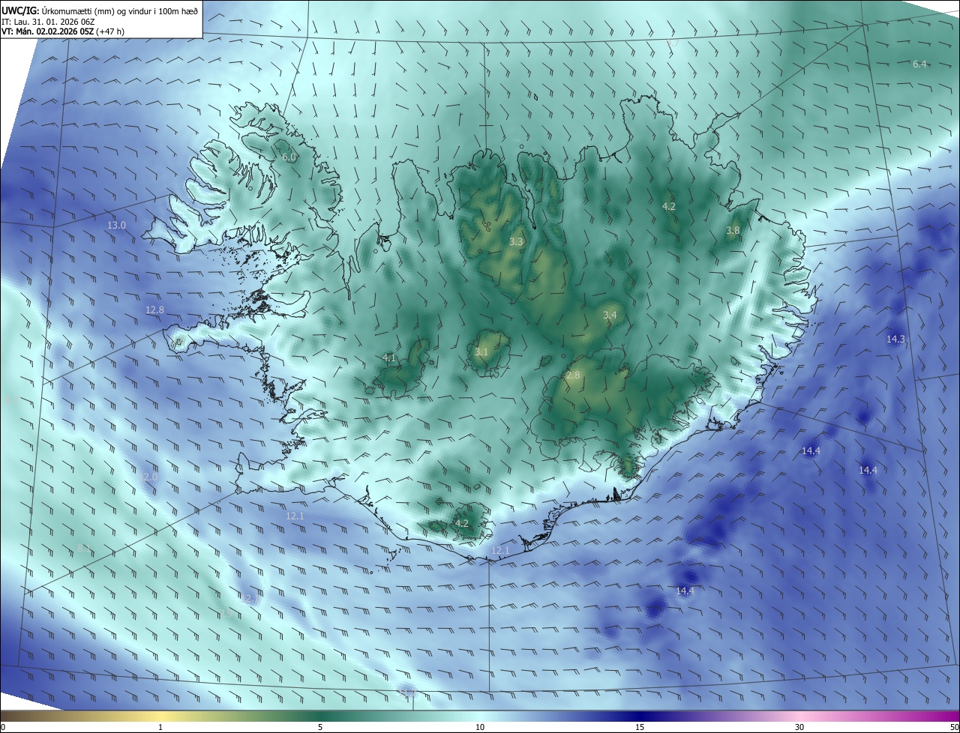This screenshot has height=733, width=960.
Task: Click the color scale tick label 50
Action: [954, 727]
